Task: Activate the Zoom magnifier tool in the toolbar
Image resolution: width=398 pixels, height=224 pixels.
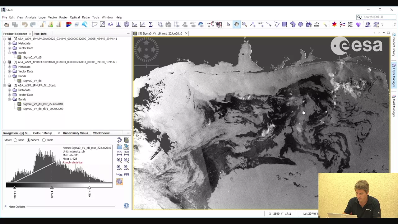Action: pos(244,25)
